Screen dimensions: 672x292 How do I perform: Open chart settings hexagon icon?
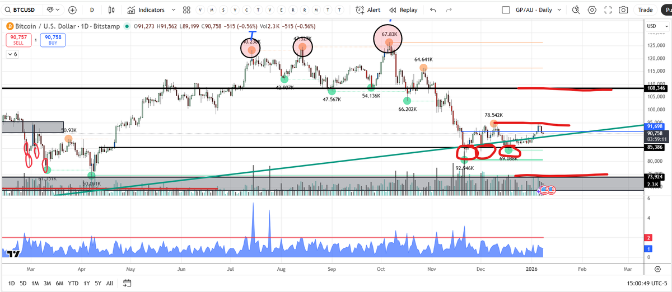tap(592, 10)
